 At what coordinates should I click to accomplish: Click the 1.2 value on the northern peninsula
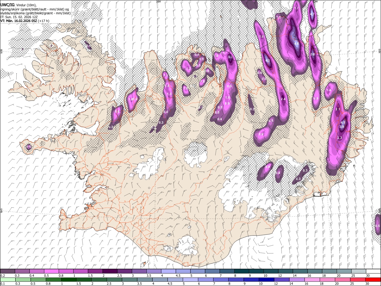click(188, 69)
